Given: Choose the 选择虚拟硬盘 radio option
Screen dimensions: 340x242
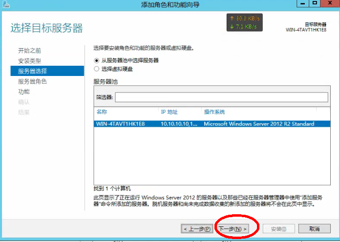Looking at the screenshot, I should point(96,69).
